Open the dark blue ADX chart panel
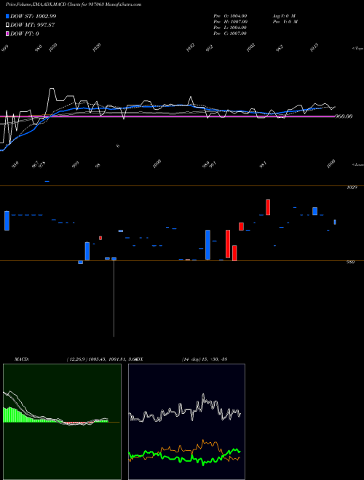 tap(186, 422)
